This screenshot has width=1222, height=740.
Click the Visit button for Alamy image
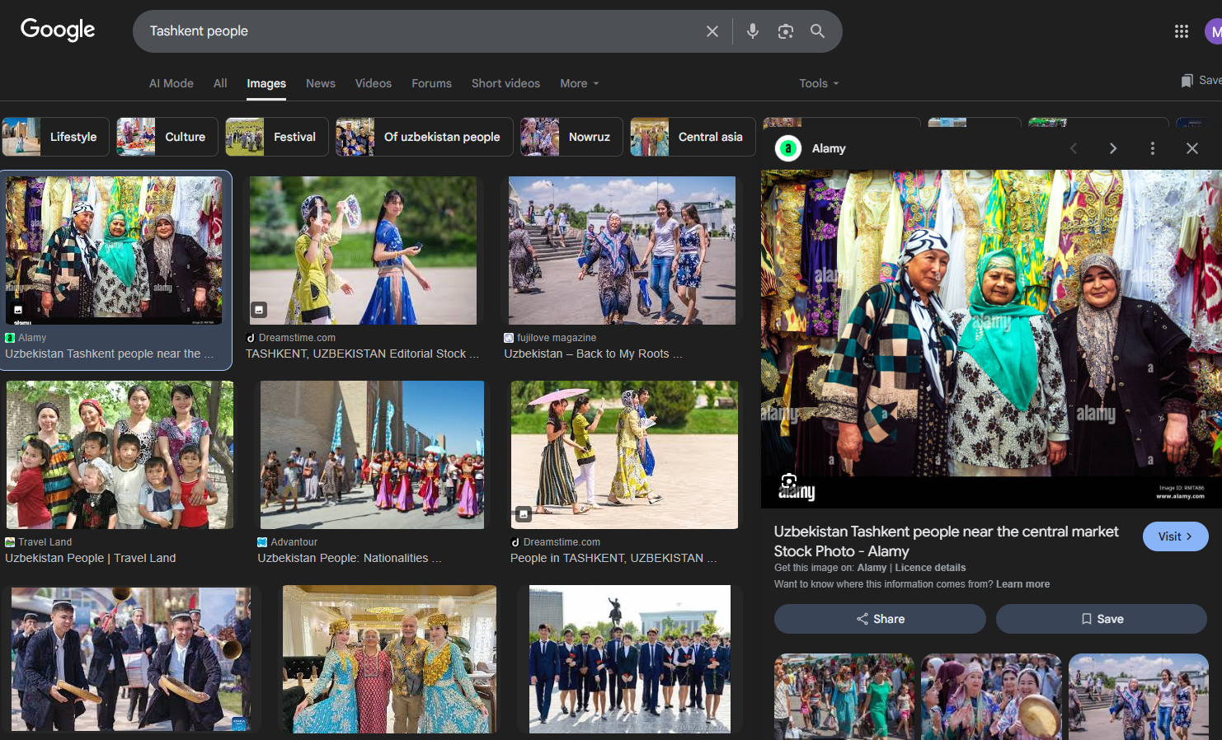[x=1176, y=536]
